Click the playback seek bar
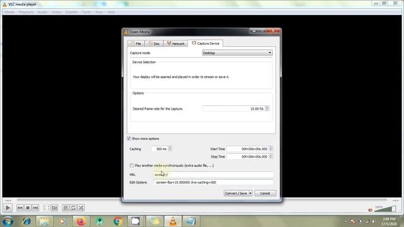The image size is (404, 227). click(202, 200)
